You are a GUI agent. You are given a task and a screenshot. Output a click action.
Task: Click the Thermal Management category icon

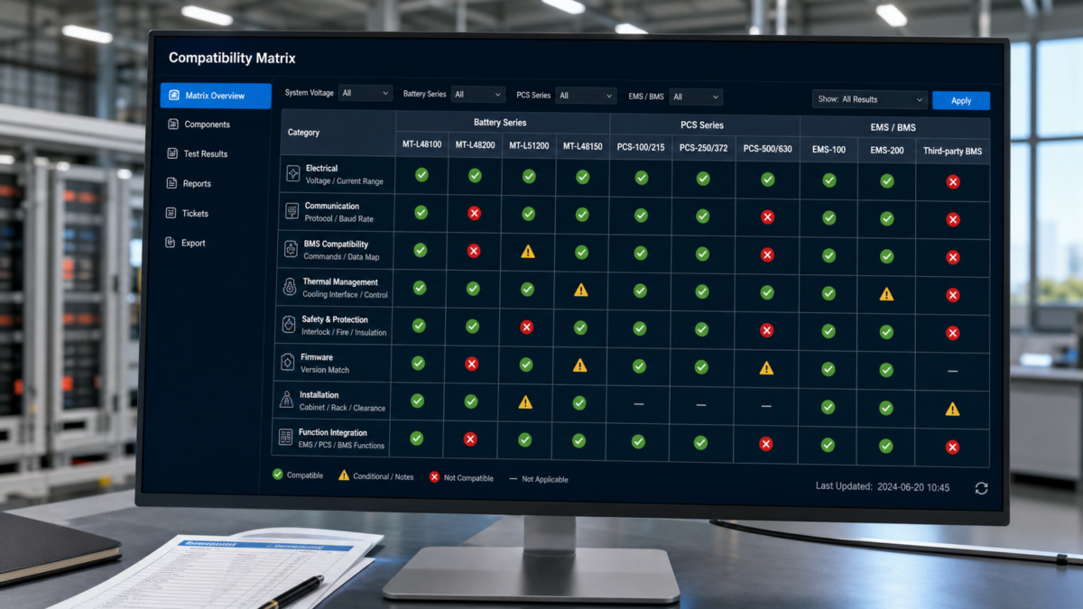click(290, 287)
